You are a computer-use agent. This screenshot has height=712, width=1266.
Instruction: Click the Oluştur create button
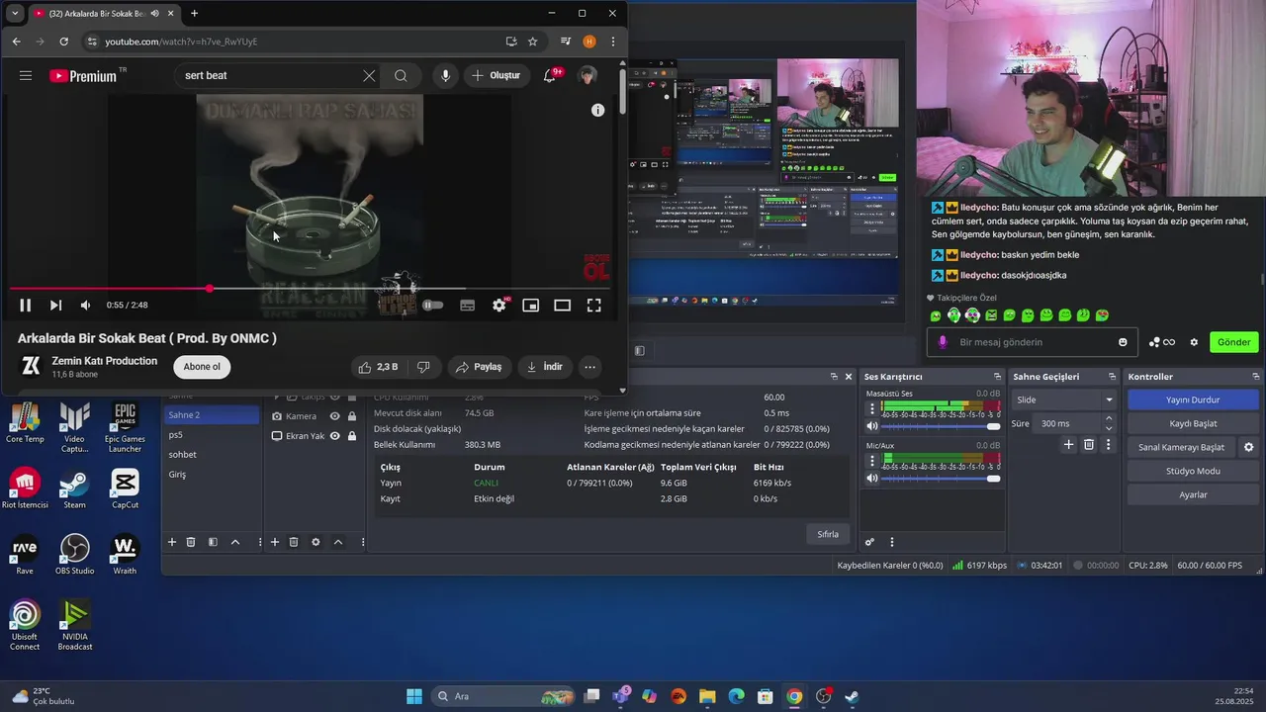[x=496, y=75]
